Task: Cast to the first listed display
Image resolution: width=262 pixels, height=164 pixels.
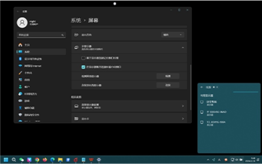Action: click(x=229, y=103)
